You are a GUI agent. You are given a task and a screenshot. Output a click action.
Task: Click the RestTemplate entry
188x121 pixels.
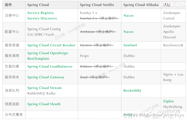(x=38, y=59)
